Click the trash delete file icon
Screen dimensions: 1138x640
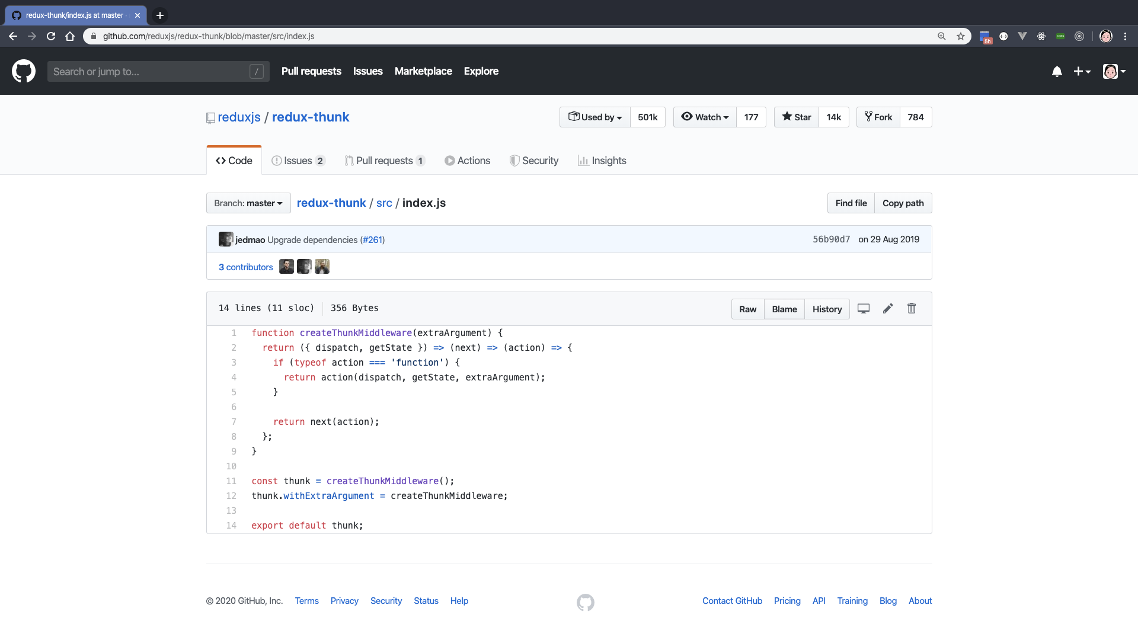pos(912,309)
